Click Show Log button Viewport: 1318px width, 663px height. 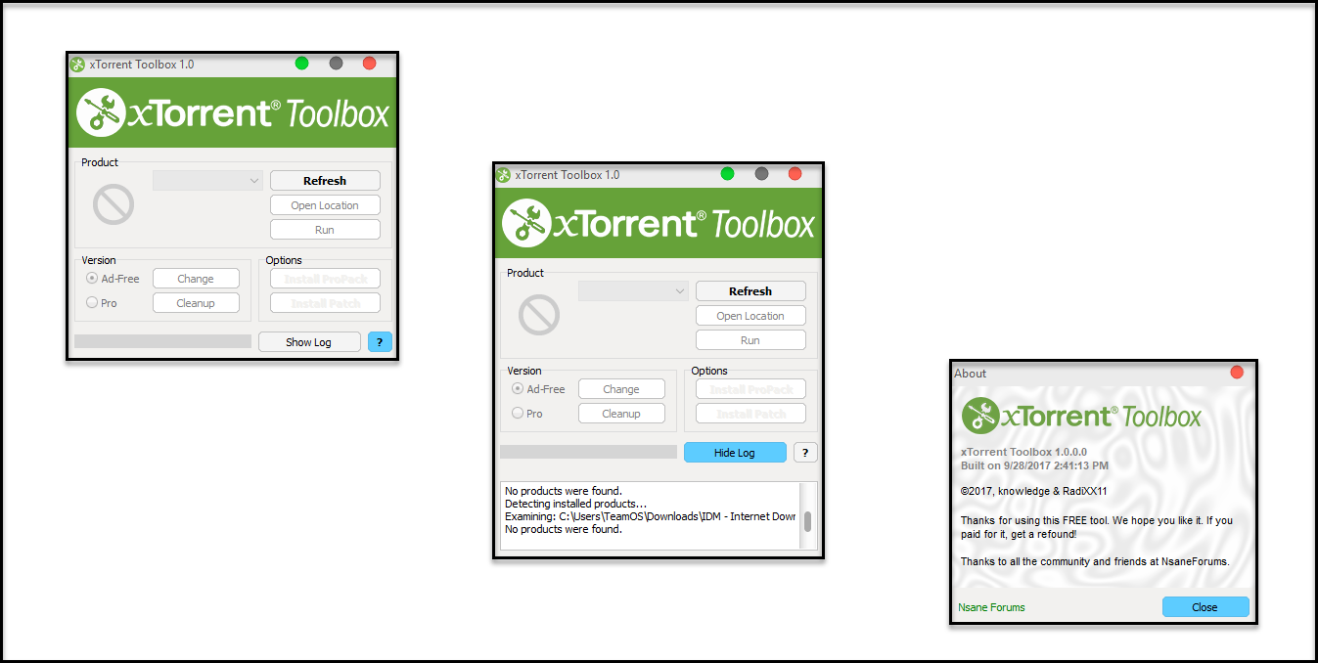(309, 342)
